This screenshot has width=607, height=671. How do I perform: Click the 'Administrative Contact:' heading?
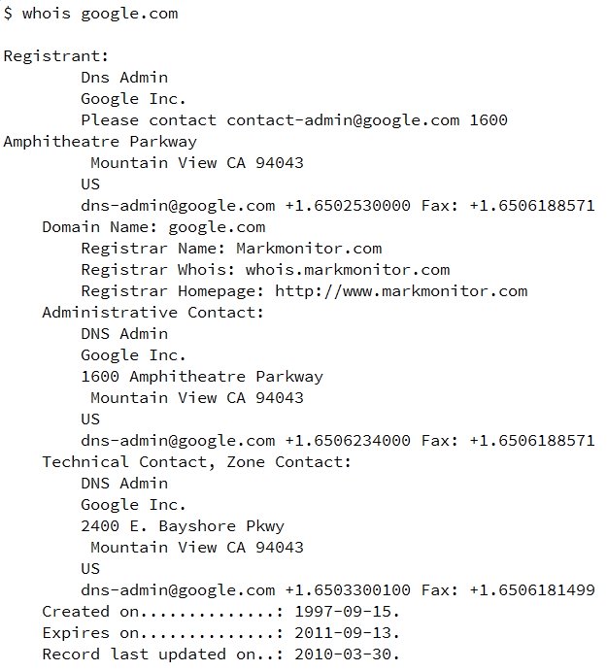pyautogui.click(x=153, y=313)
